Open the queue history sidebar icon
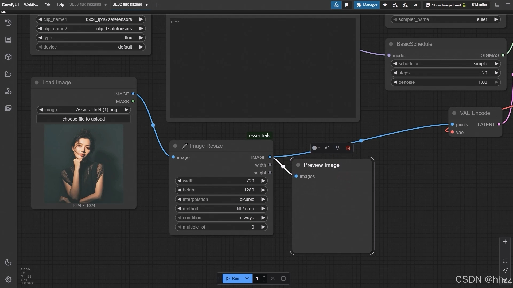Image resolution: width=513 pixels, height=288 pixels. 8,23
